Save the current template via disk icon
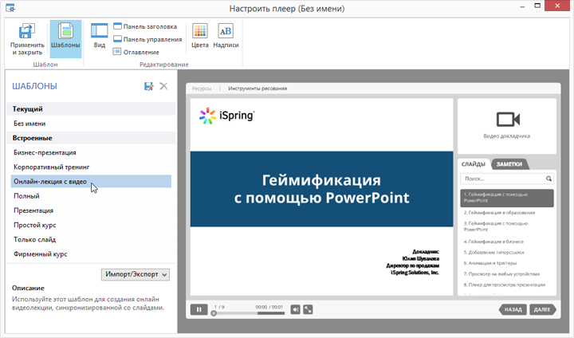Viewport: 574px width, 338px height. pos(148,86)
